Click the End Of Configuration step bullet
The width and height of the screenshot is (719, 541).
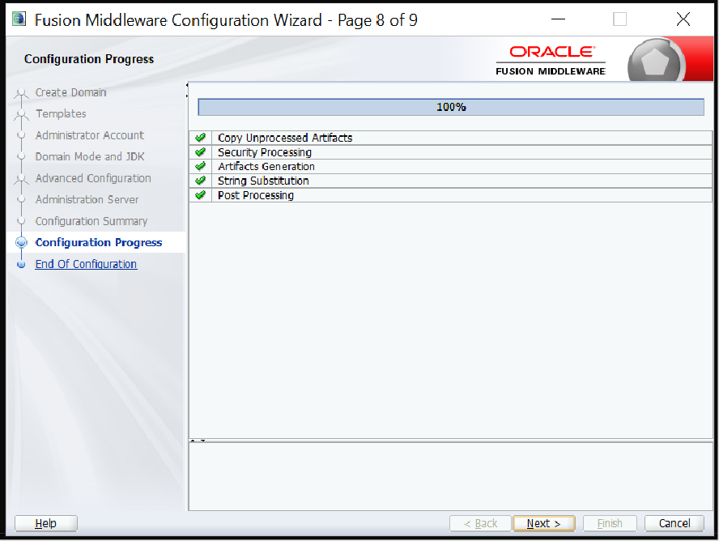[22, 264]
